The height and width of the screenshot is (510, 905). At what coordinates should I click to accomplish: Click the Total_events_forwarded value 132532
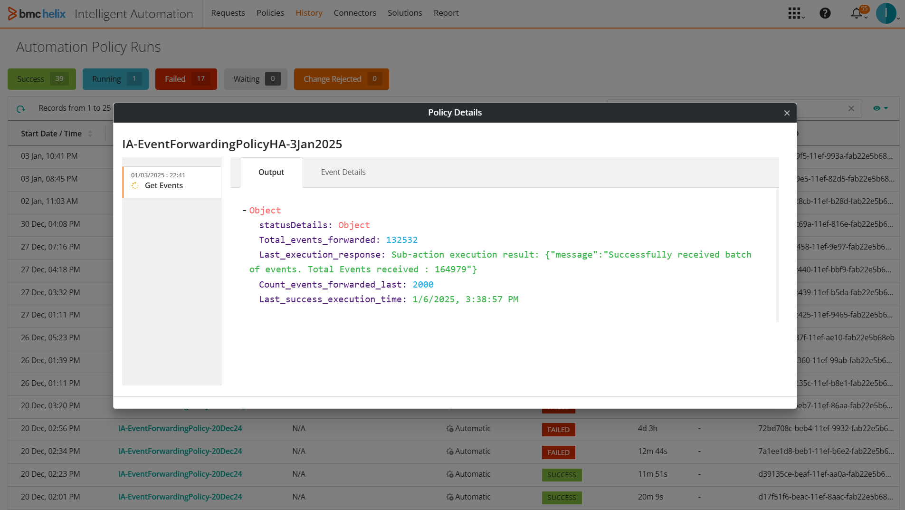click(x=402, y=240)
